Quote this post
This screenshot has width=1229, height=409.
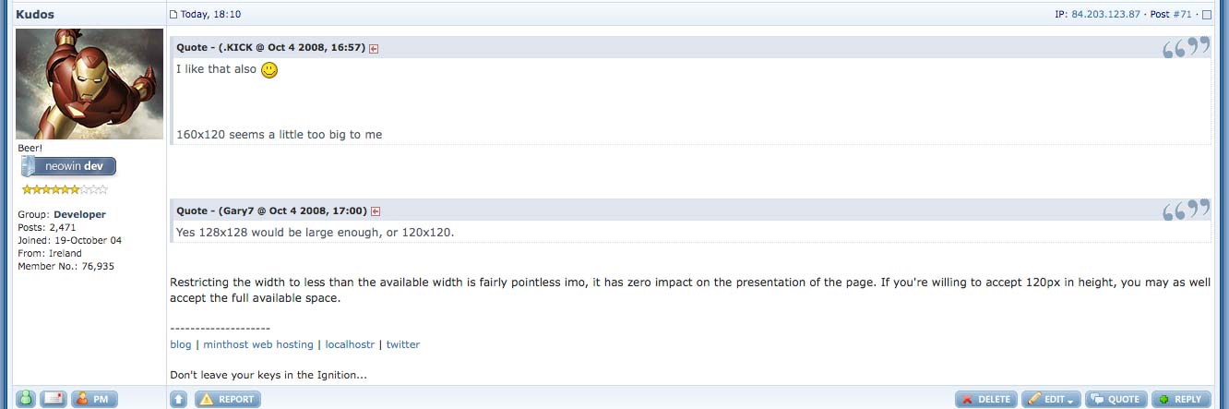point(1116,399)
